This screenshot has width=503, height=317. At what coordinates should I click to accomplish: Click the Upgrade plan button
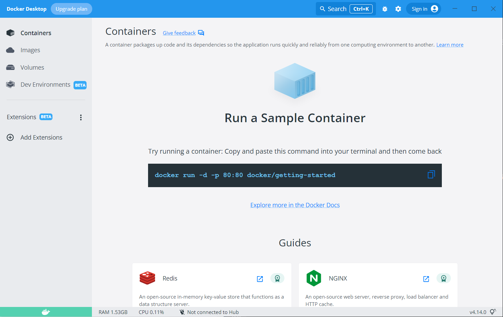point(71,9)
